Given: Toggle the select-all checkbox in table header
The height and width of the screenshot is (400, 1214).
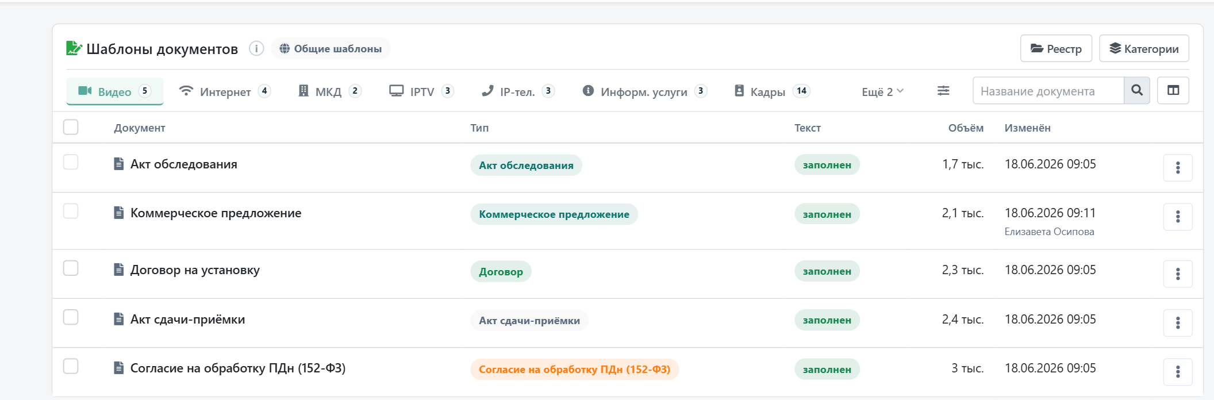Looking at the screenshot, I should (71, 127).
